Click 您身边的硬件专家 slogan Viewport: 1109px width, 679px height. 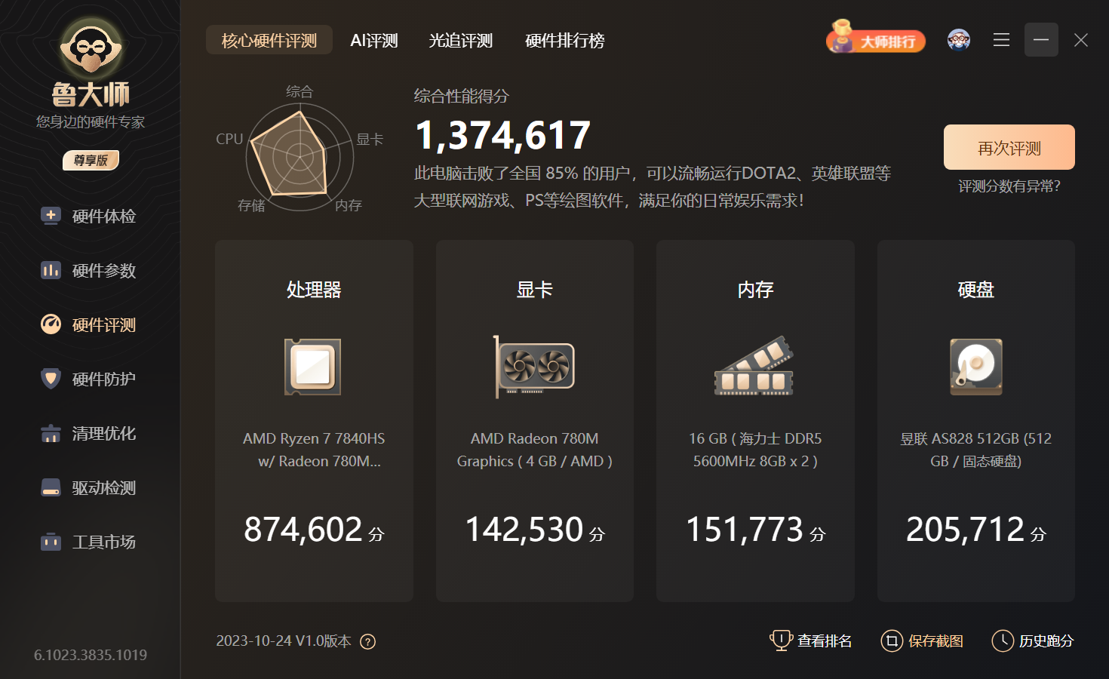(91, 122)
